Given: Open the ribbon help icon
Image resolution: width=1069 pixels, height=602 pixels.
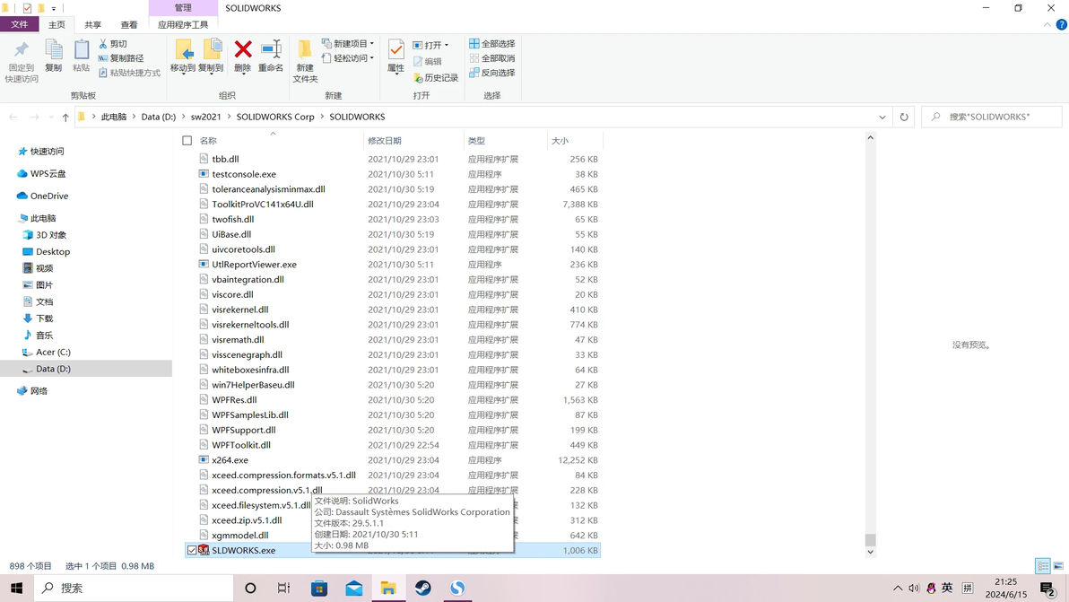Looking at the screenshot, I should 1062,24.
